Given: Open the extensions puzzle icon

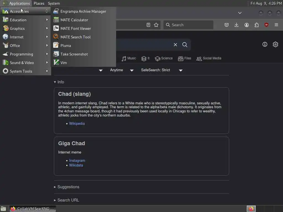Looking at the screenshot, I should pyautogui.click(x=256, y=25).
